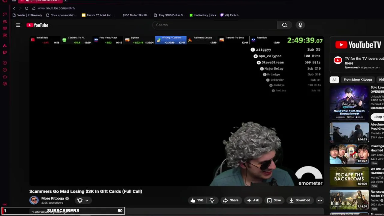The width and height of the screenshot is (384, 216).
Task: Click the address bar URL www.youtube.com/watch
Action: (x=56, y=8)
